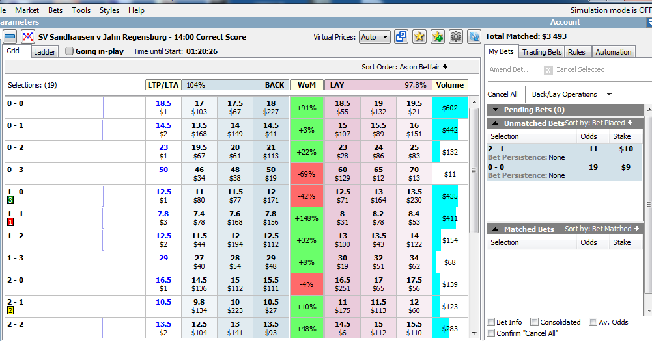Image resolution: width=652 pixels, height=341 pixels.
Task: Click the +91% WoM cell for 0 - 0
Action: (x=307, y=107)
